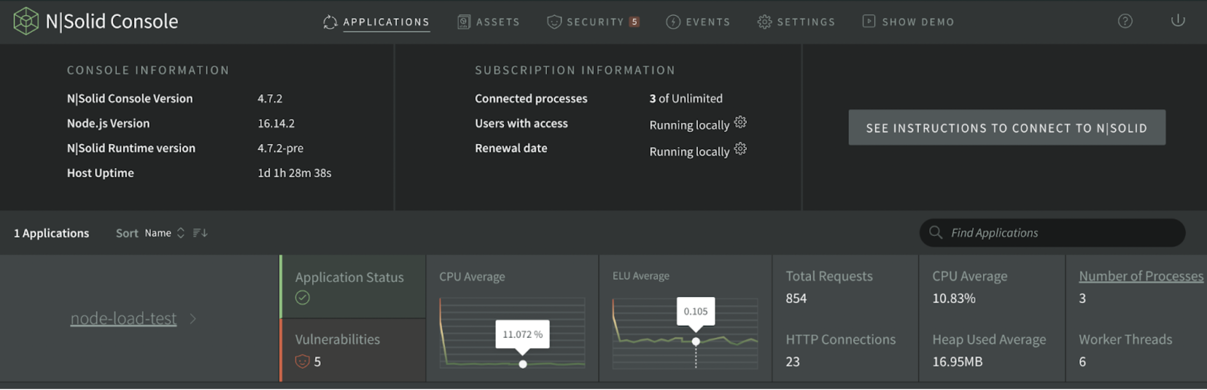The height and width of the screenshot is (390, 1207).
Task: Open the Settings tab
Action: pos(806,22)
